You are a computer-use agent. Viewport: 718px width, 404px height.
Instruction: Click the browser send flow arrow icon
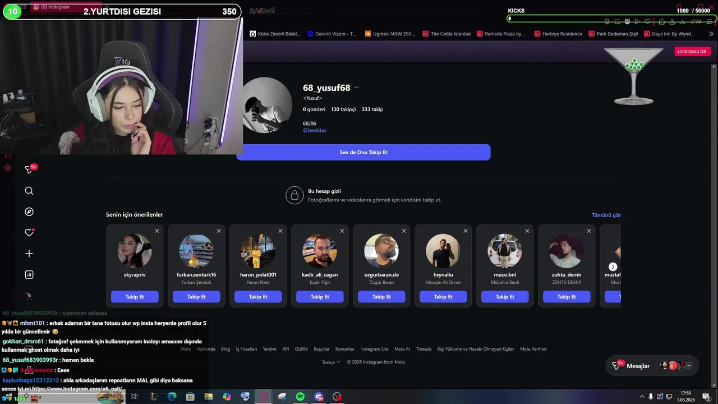click(638, 21)
